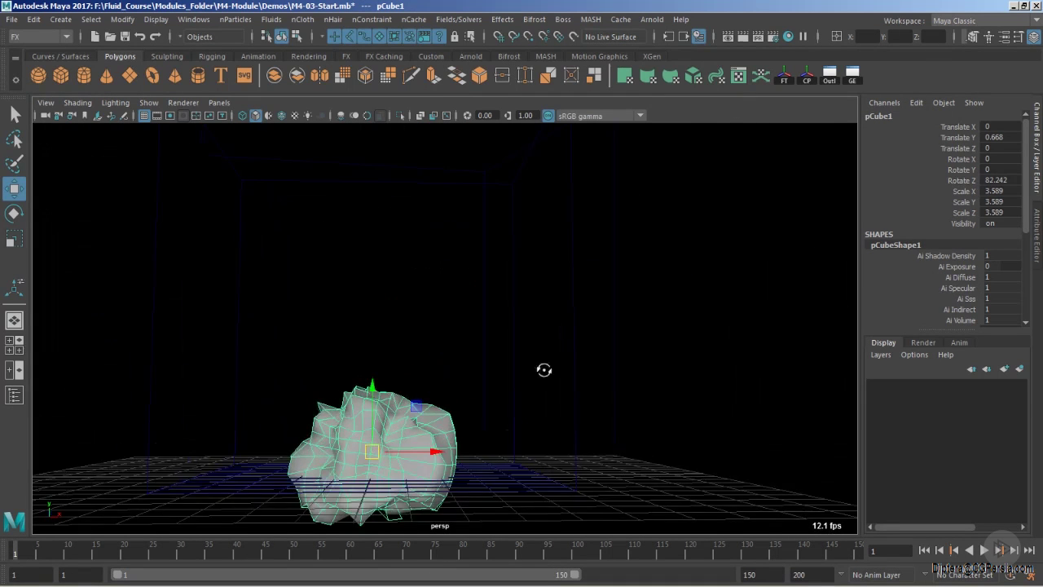The width and height of the screenshot is (1043, 587).
Task: Click the layer editor Options menu
Action: (914, 355)
